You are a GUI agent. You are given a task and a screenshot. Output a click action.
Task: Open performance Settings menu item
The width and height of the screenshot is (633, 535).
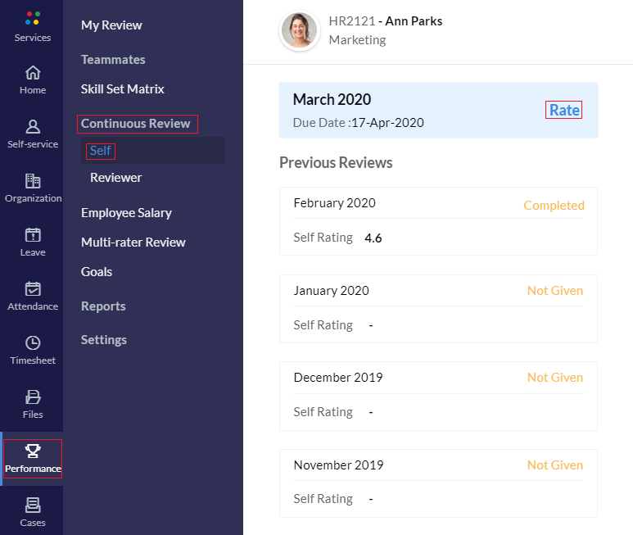click(x=104, y=340)
